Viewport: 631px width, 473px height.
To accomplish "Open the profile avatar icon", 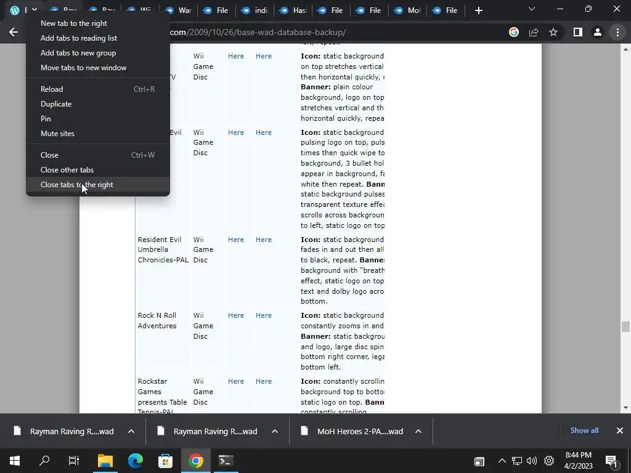I will point(598,32).
